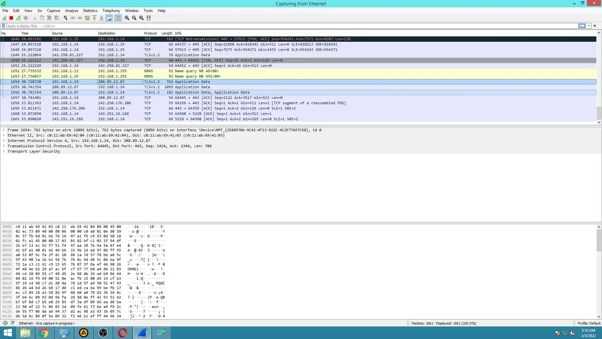Image resolution: width=602 pixels, height=339 pixels.
Task: Open the display filter history dropdown
Action: pyautogui.click(x=589, y=26)
